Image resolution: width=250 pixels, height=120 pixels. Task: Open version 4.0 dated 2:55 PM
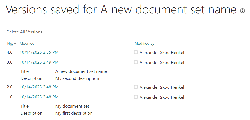tap(39, 52)
